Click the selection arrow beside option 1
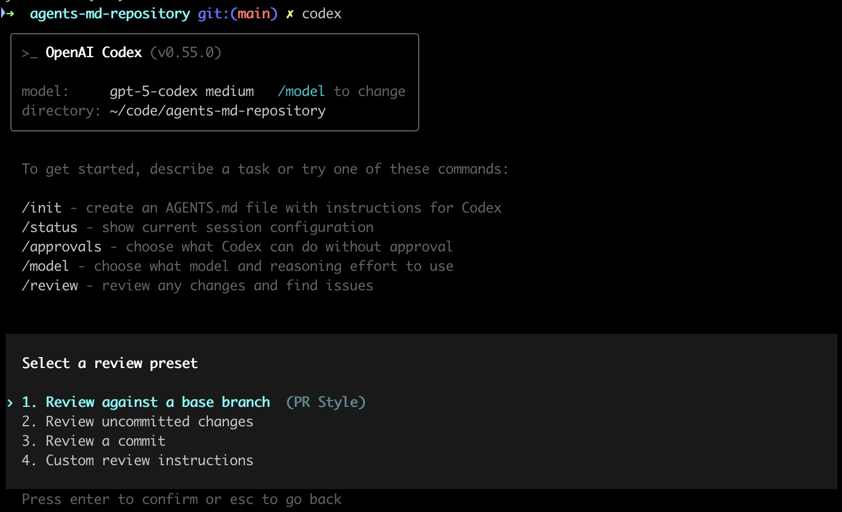842x512 pixels. click(x=10, y=403)
